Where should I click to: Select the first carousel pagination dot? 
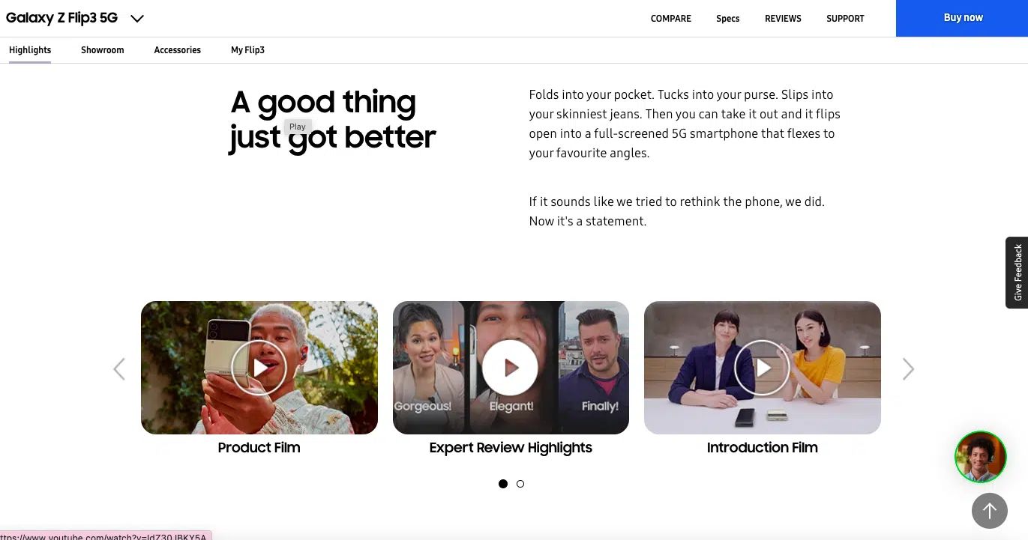click(503, 484)
